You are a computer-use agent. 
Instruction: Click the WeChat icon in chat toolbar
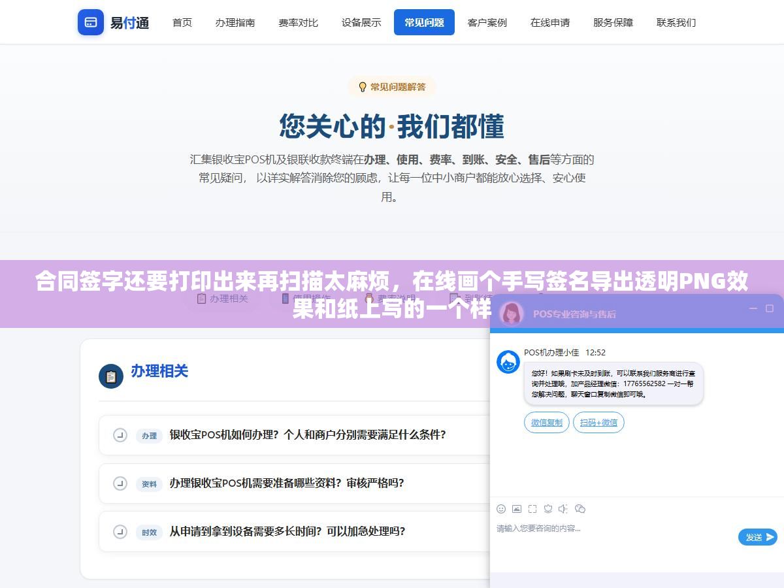tap(580, 509)
